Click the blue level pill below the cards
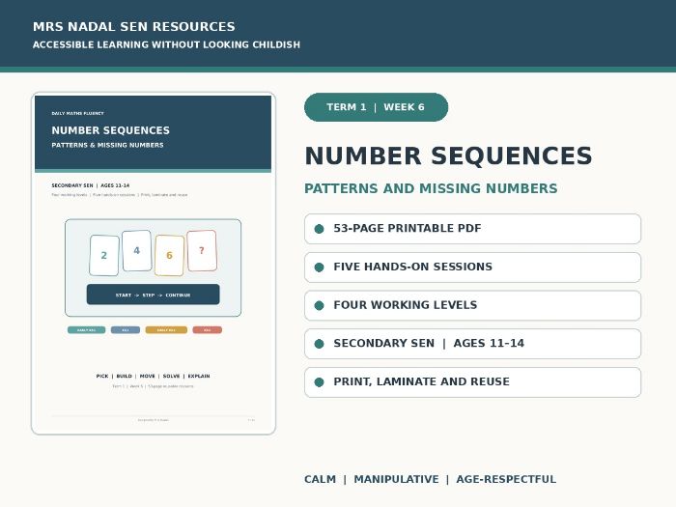Viewport: 676px width, 507px height. [126, 330]
